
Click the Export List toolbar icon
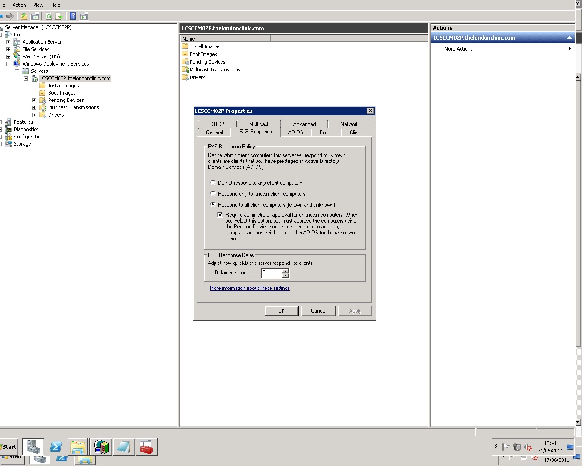click(x=59, y=16)
